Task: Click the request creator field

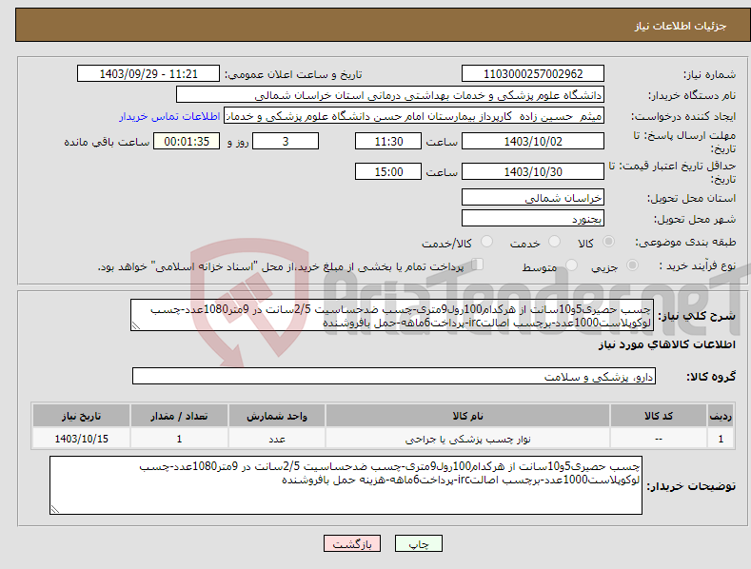Action: [x=414, y=115]
